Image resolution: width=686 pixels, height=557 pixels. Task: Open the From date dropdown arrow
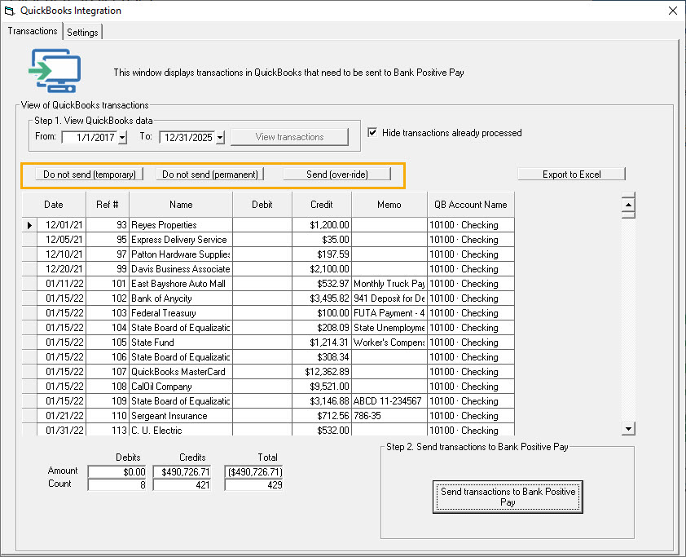coord(122,138)
